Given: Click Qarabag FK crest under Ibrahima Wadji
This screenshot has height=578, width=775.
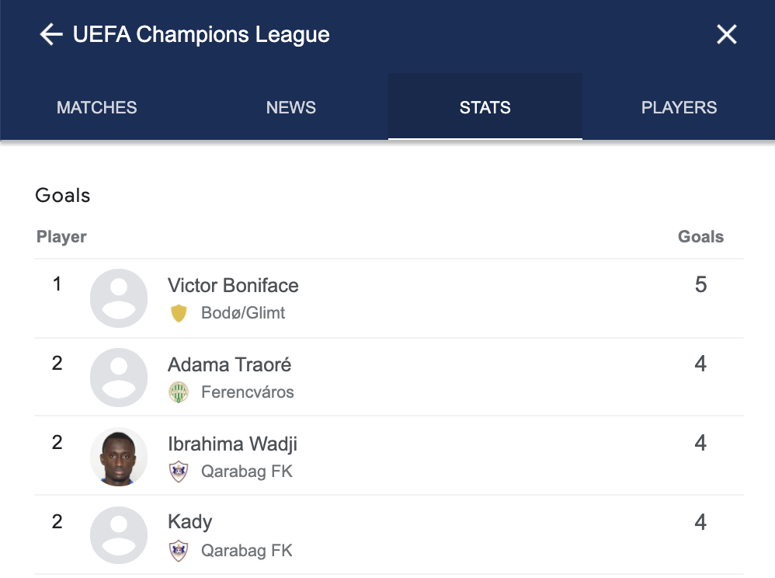Looking at the screenshot, I should 179,472.
